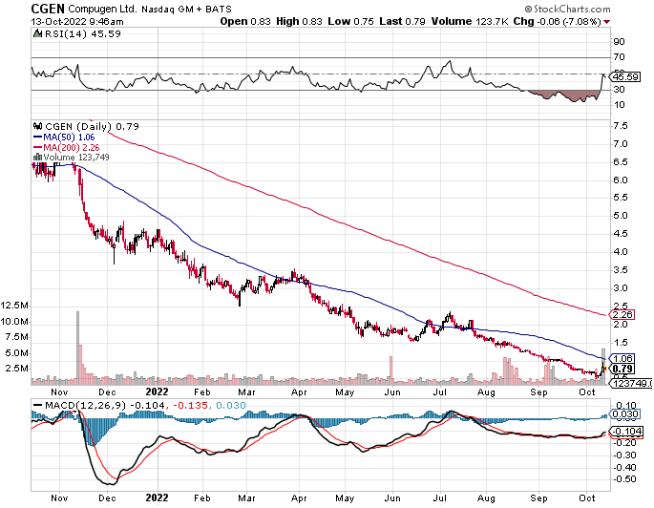
Task: Click the 90 level label on the RSI axis
Action: click(x=619, y=41)
